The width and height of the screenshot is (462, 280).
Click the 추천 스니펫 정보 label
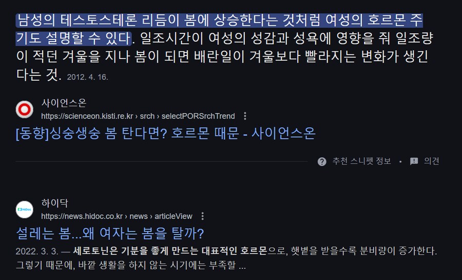click(361, 161)
